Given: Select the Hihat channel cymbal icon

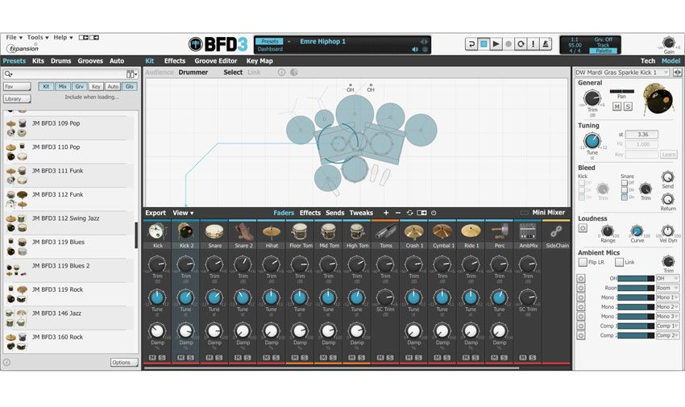Looking at the screenshot, I should click(272, 232).
